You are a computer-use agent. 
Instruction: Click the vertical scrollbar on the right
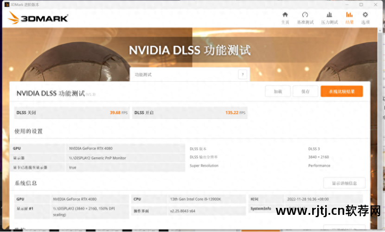pyautogui.click(x=380, y=128)
